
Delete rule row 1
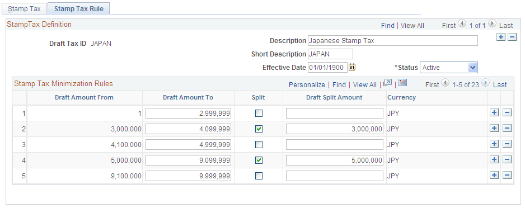pyautogui.click(x=507, y=113)
